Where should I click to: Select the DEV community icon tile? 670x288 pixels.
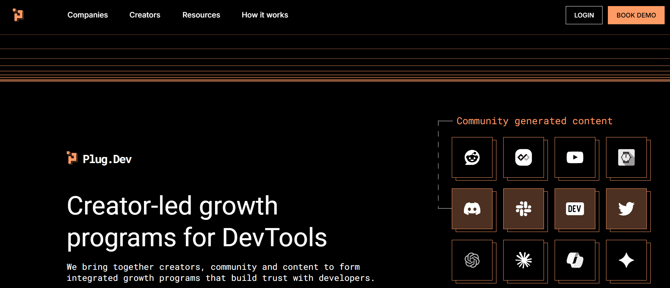[x=575, y=209]
